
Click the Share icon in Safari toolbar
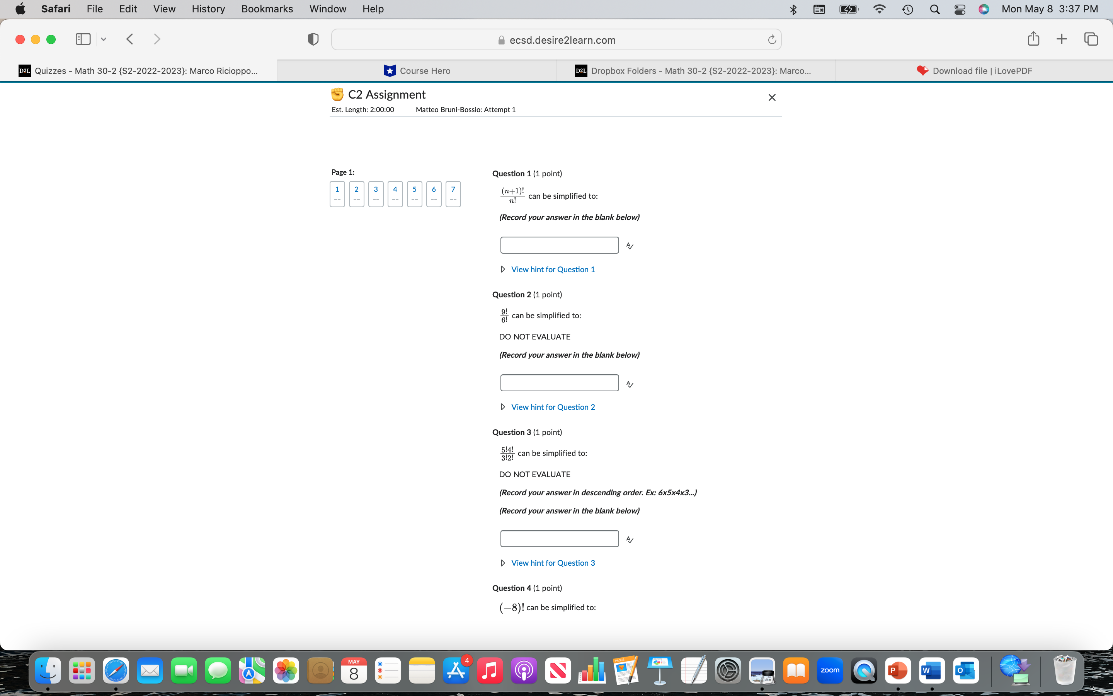pos(1033,39)
